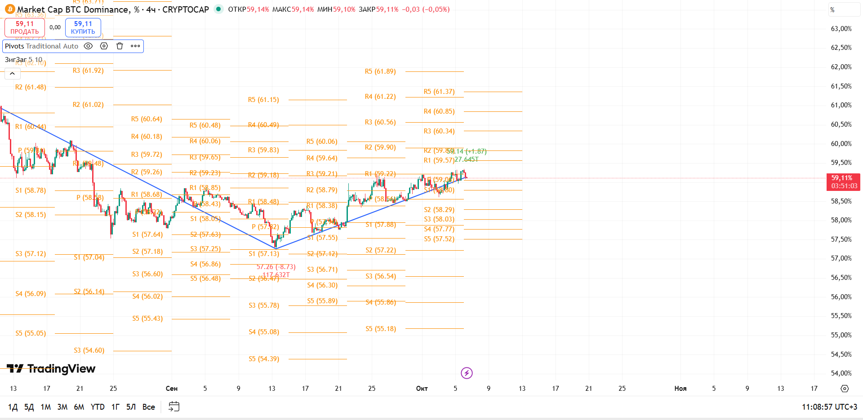
Task: Select the 1Г time range
Action: pyautogui.click(x=116, y=407)
